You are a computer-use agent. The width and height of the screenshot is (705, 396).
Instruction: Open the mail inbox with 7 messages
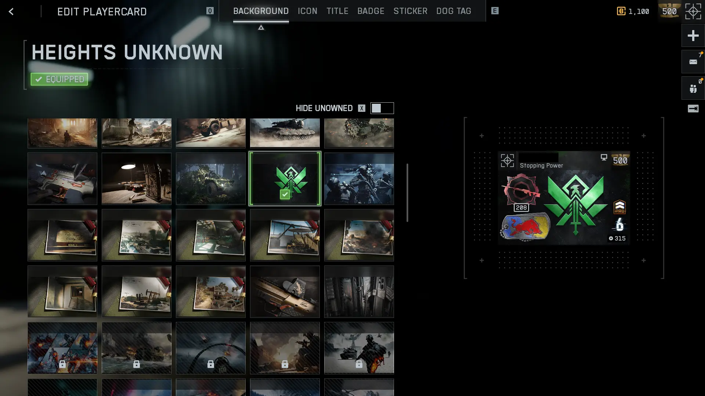point(693,62)
